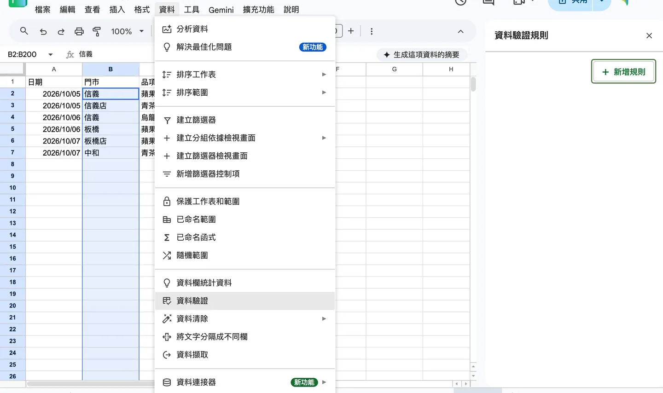Click the 新功能 badge beside 解決最佳化問題
The width and height of the screenshot is (663, 393).
click(x=313, y=47)
